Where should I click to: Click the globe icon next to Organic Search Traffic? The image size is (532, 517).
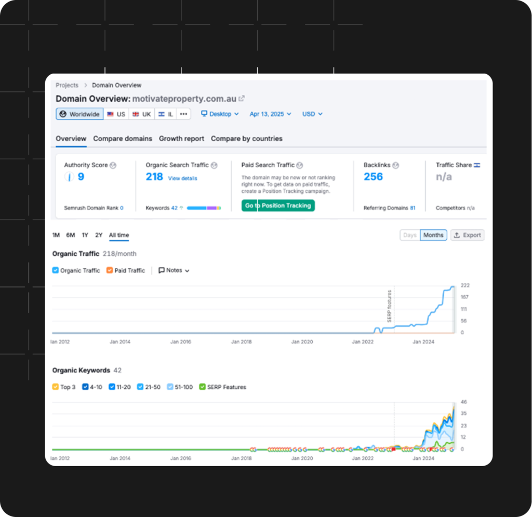pos(214,165)
